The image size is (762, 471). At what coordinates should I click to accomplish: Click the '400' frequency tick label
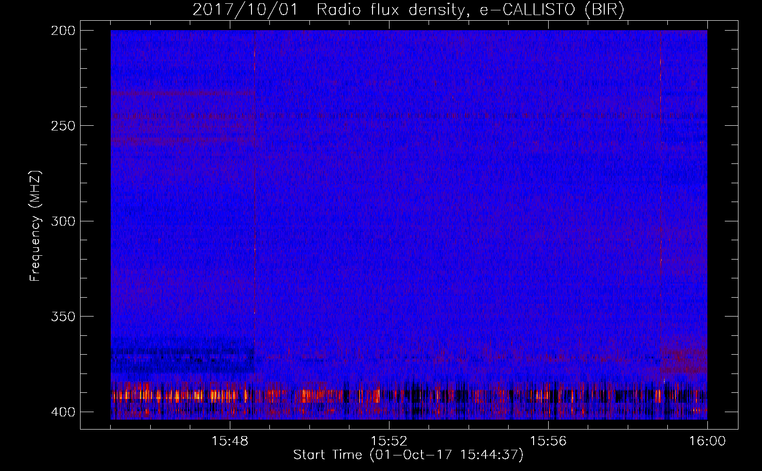tap(63, 412)
